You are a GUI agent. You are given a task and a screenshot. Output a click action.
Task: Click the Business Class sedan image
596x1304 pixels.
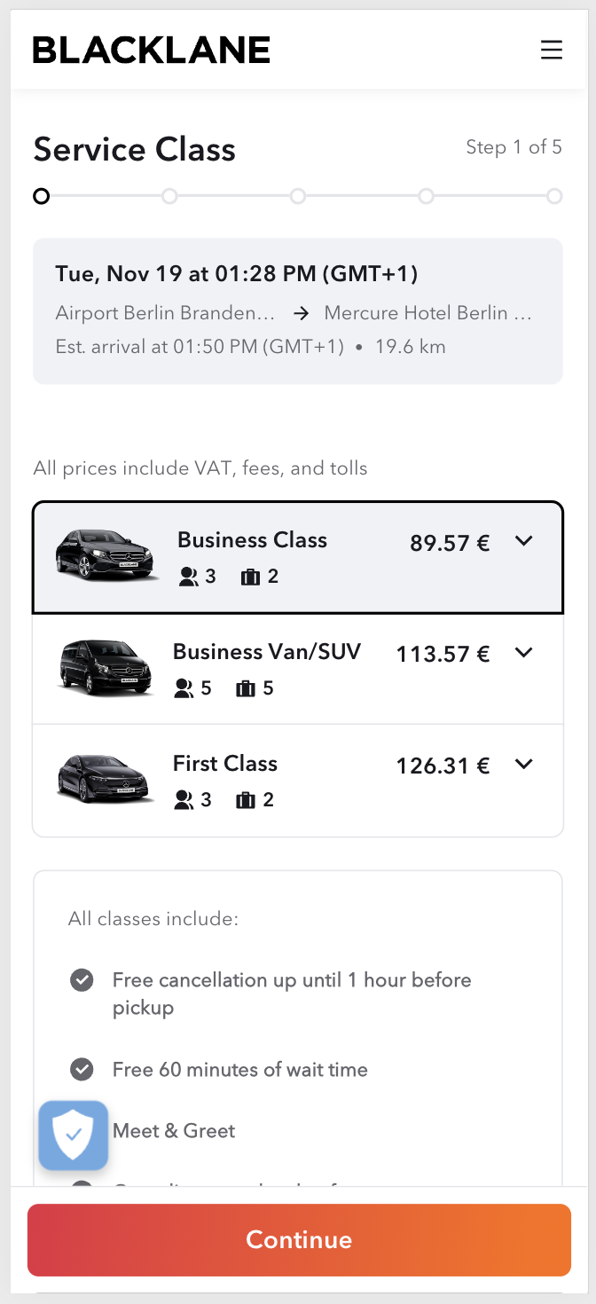(104, 554)
